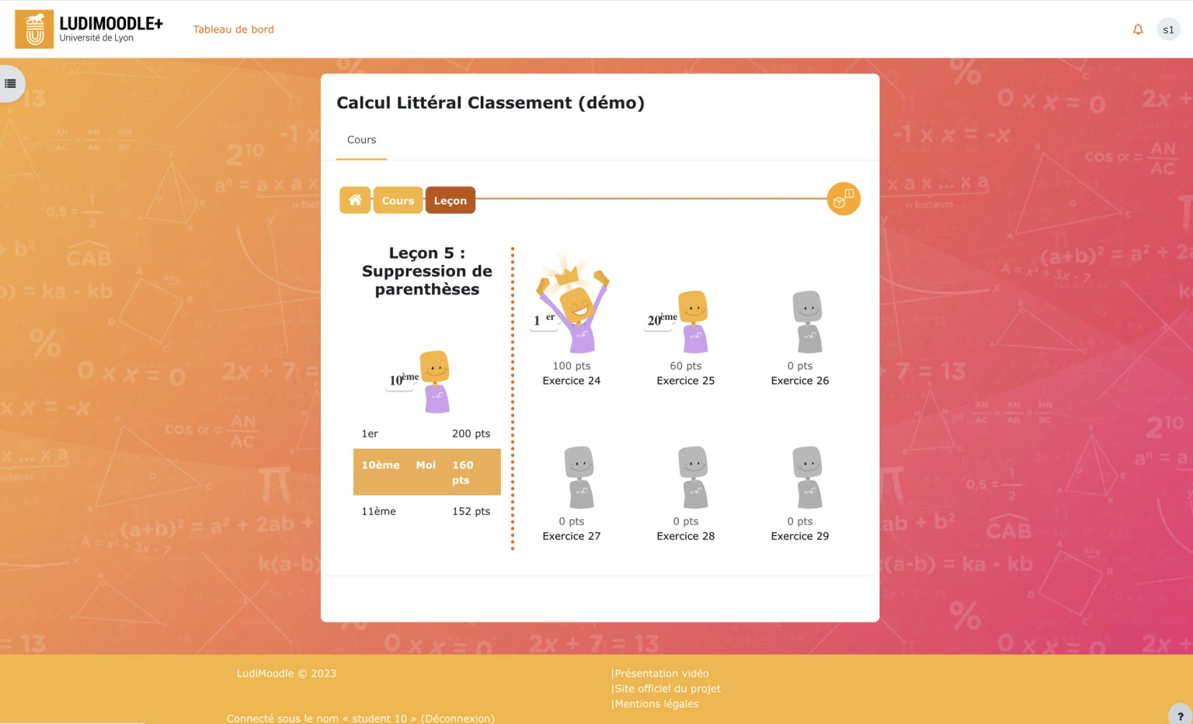Select the Cours breadcrumb button

pyautogui.click(x=398, y=200)
